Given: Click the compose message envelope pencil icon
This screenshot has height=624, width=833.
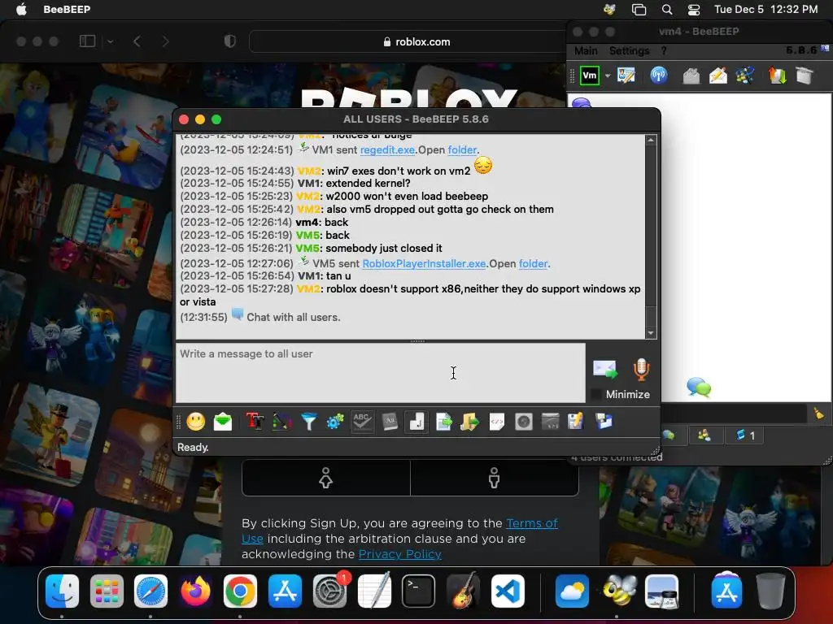Looking at the screenshot, I should pyautogui.click(x=718, y=76).
